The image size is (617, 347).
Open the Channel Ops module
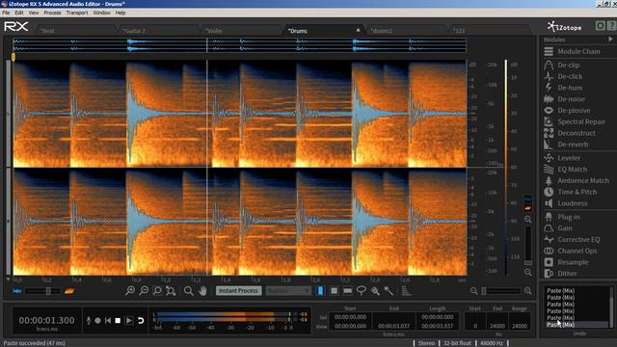[570, 251]
